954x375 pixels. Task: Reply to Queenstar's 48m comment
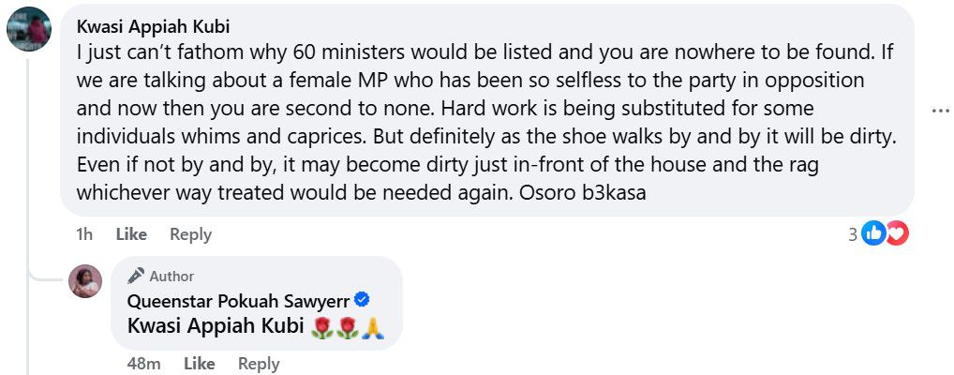coord(259,364)
